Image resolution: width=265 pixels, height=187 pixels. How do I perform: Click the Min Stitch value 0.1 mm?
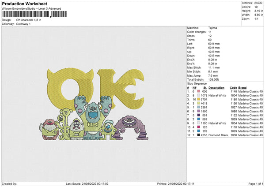pyautogui.click(x=213, y=71)
